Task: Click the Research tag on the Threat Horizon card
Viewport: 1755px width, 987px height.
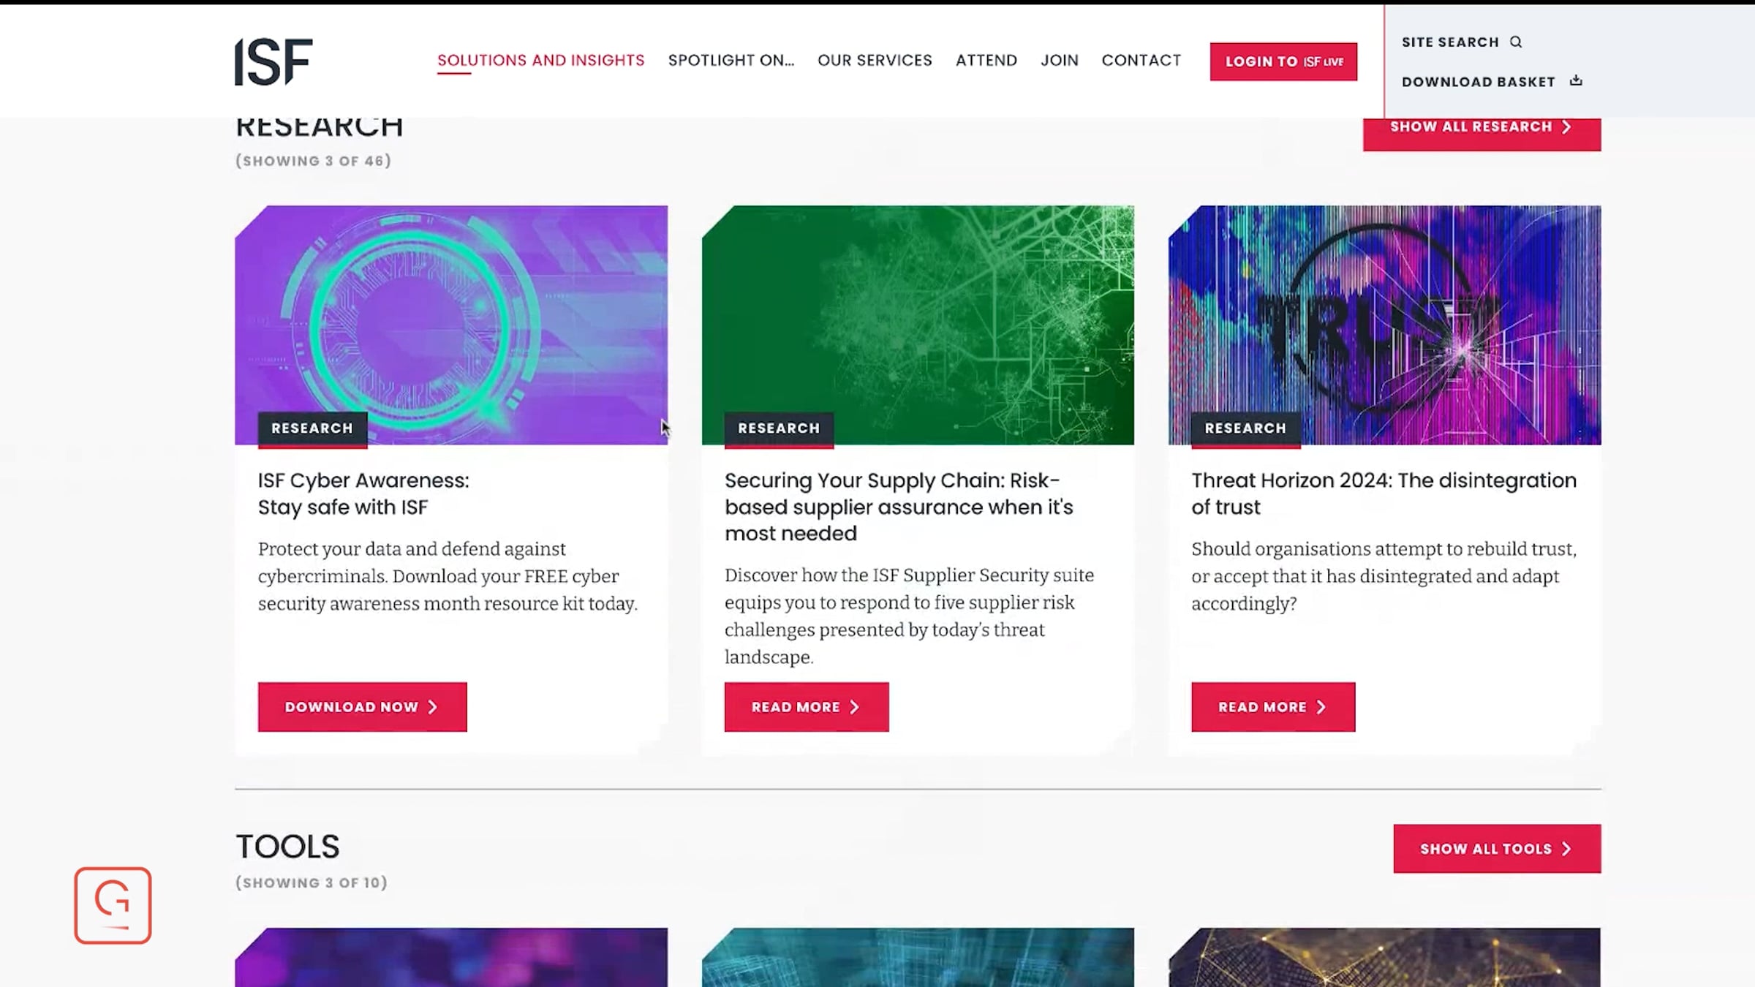Action: click(x=1245, y=428)
